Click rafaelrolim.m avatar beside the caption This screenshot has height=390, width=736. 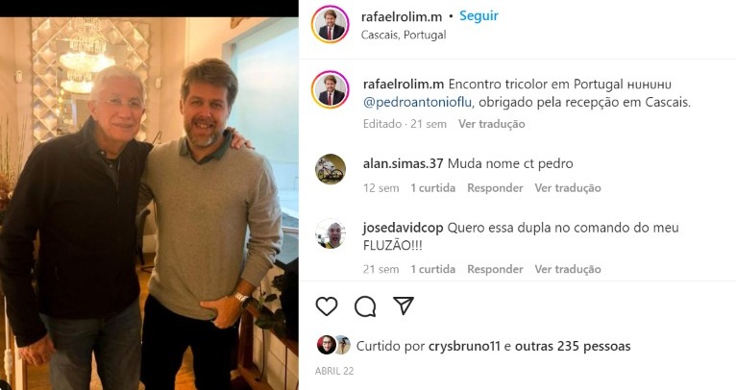coord(330,89)
